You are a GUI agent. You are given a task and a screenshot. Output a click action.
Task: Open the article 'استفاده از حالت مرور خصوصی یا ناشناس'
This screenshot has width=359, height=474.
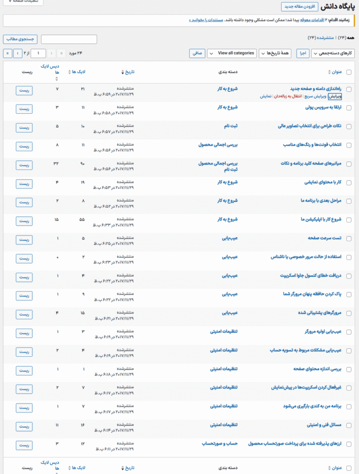[x=306, y=257]
